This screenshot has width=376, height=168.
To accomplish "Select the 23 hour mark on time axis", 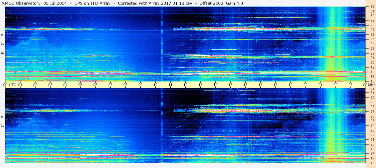I will point(350,85).
